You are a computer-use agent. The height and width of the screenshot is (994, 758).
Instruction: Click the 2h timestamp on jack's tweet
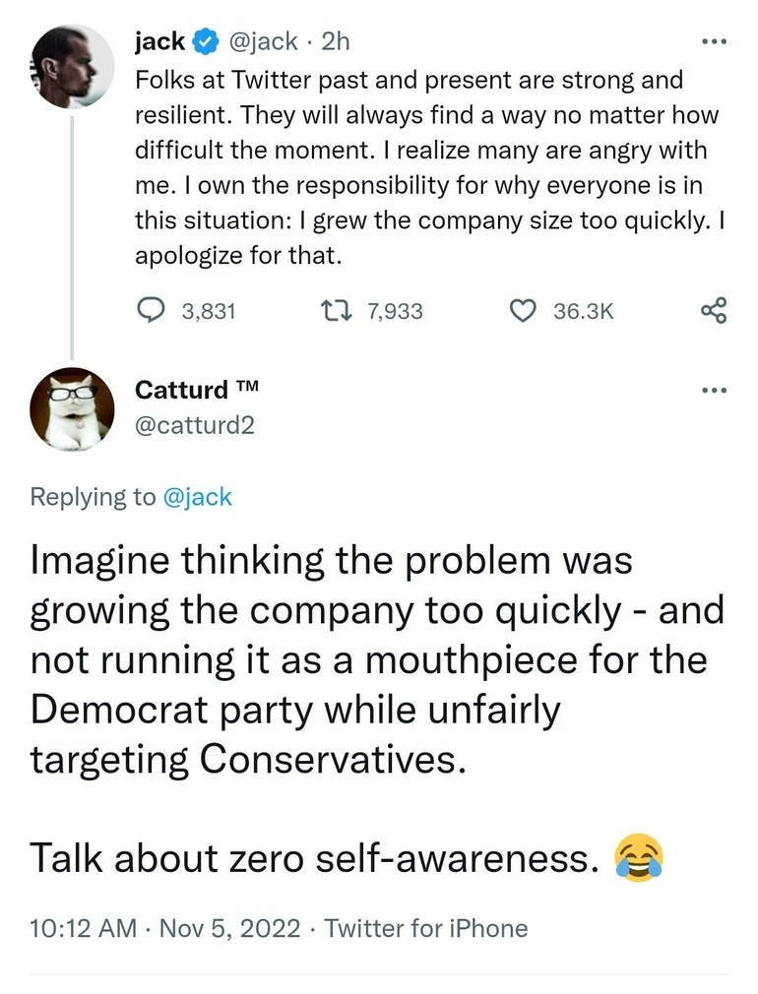336,41
